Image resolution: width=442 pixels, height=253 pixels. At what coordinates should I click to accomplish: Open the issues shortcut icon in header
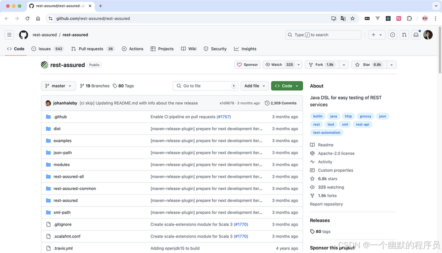click(392, 34)
